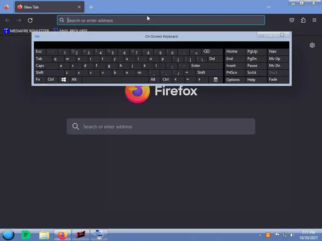The width and height of the screenshot is (322, 241).
Task: Close the New Tab tab
Action: pyautogui.click(x=79, y=7)
